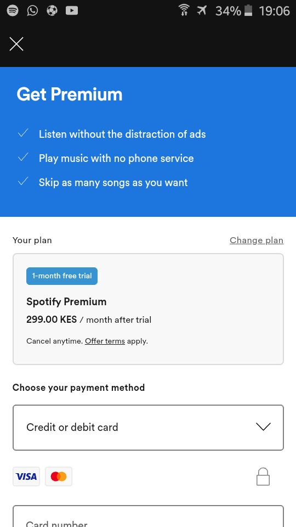This screenshot has width=296, height=527.
Task: Focus the Card number field
Action: pyautogui.click(x=148, y=516)
